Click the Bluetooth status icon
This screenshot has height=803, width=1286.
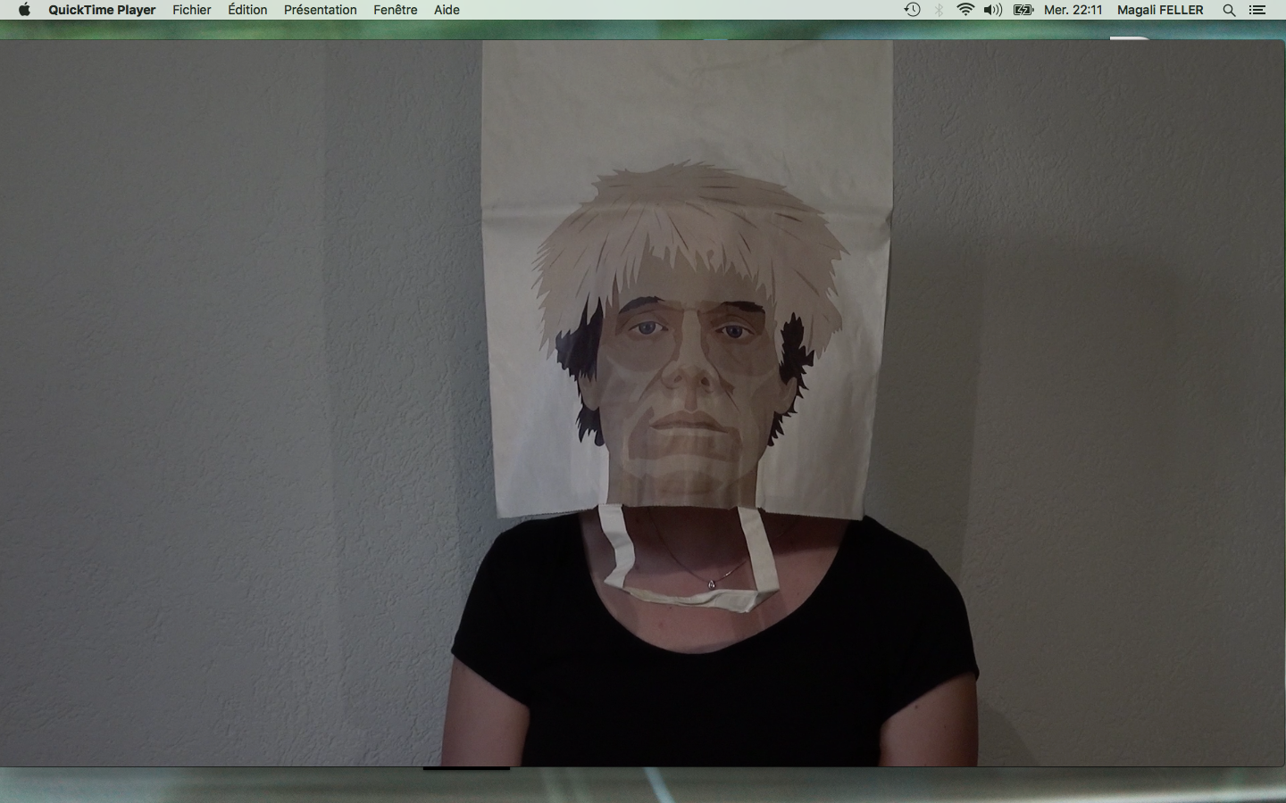[939, 10]
